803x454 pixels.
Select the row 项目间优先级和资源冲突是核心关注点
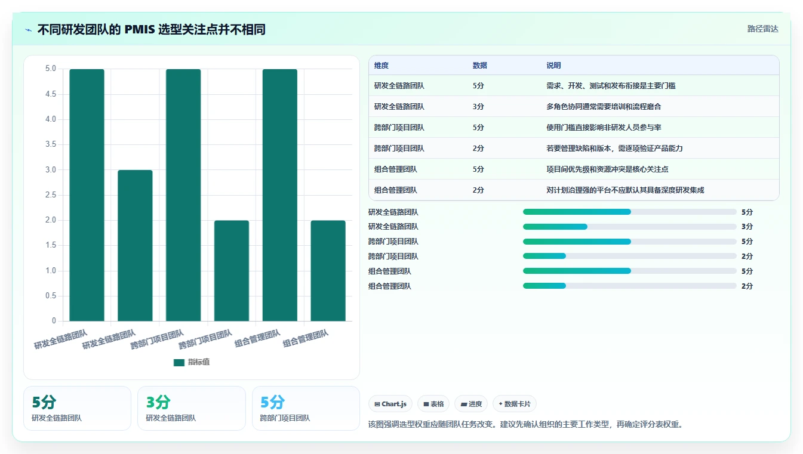point(574,169)
